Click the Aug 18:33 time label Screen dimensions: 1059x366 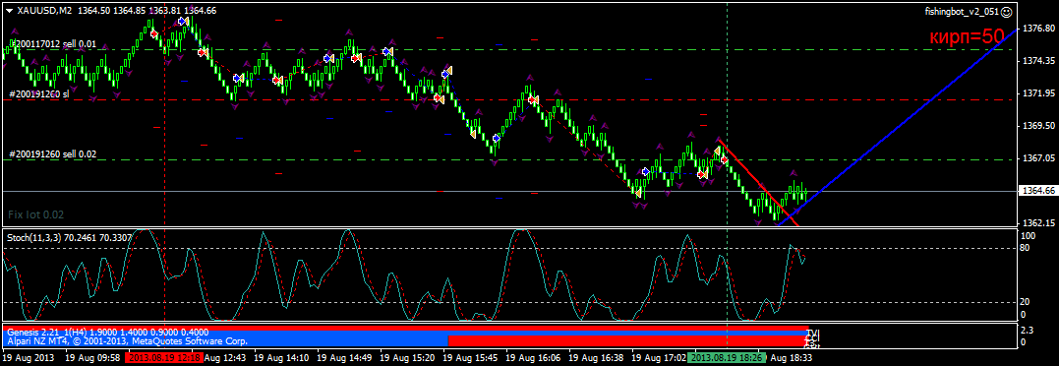pyautogui.click(x=791, y=357)
